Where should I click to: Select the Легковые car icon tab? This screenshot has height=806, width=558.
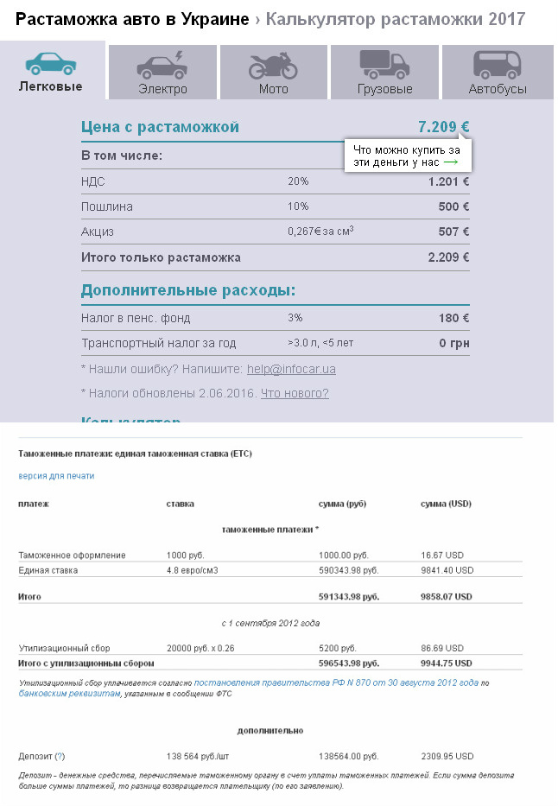point(51,64)
